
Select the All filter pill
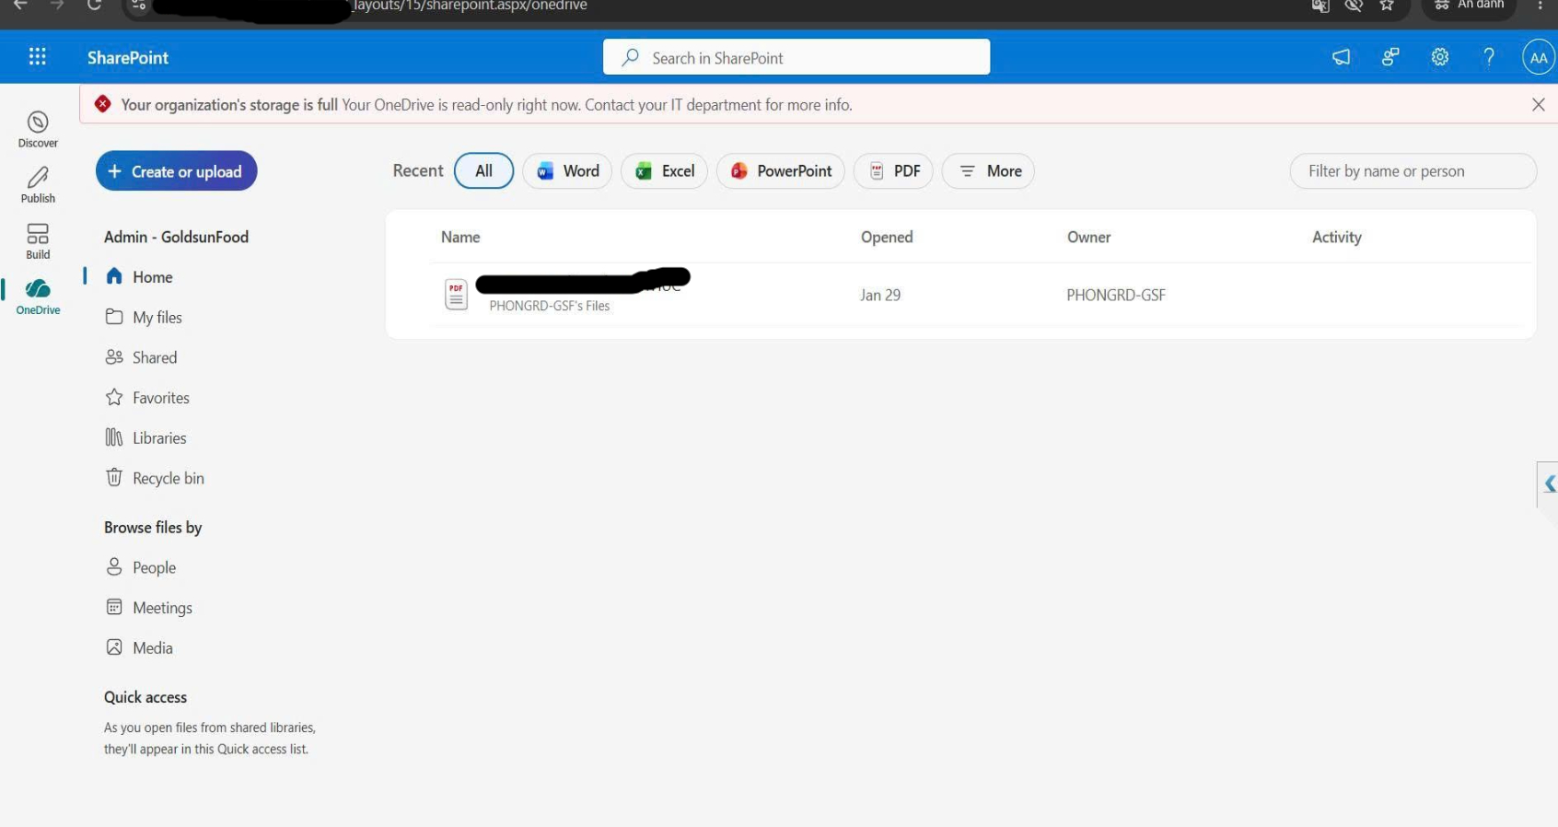(x=483, y=171)
